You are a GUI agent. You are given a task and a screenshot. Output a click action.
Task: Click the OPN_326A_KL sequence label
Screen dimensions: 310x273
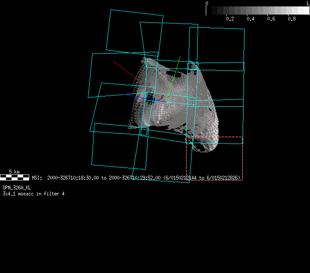tap(17, 188)
